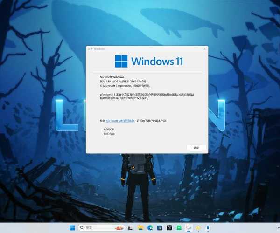
Task: Open the rightmost blue taskbar app icon
Action: click(x=208, y=228)
